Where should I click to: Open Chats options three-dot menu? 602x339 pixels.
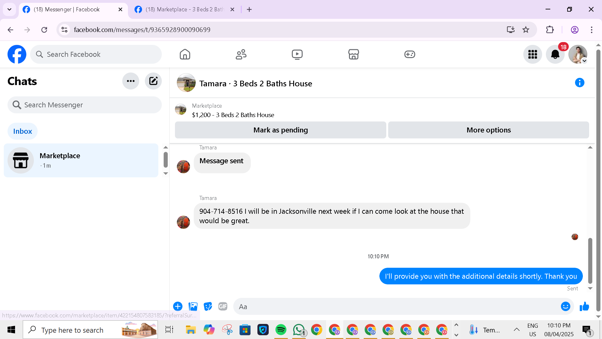point(131,81)
